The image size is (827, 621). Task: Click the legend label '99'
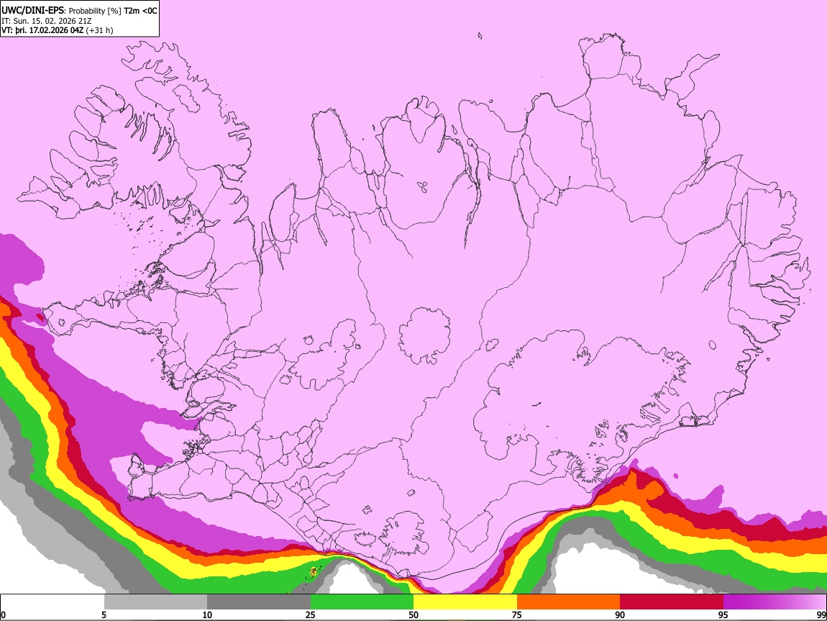(821, 615)
